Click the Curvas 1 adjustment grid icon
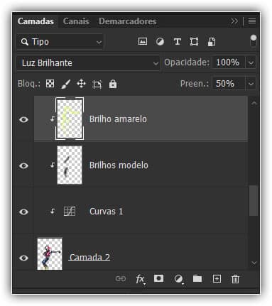Viewport: 272px width, 306px height. (70, 212)
